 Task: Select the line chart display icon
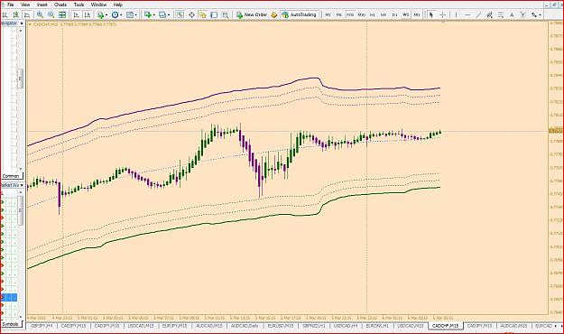pos(27,14)
